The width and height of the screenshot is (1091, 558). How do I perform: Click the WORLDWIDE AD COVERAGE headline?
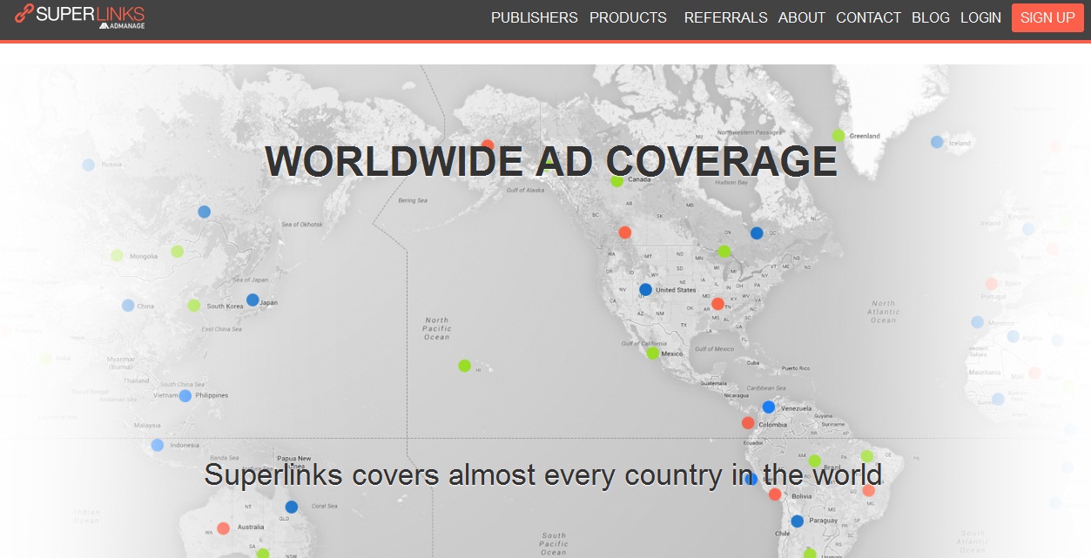[x=551, y=162]
